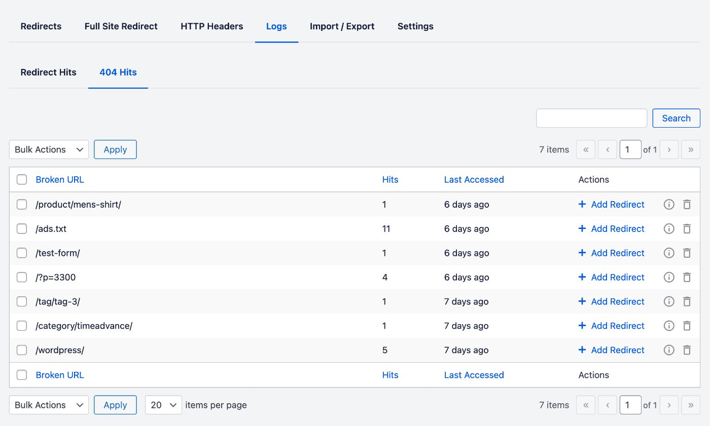This screenshot has height=426, width=710.
Task: Open the bottom Bulk Actions dropdown
Action: (x=48, y=405)
